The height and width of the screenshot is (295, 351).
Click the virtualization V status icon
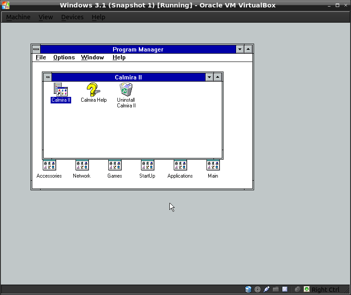[x=285, y=289]
